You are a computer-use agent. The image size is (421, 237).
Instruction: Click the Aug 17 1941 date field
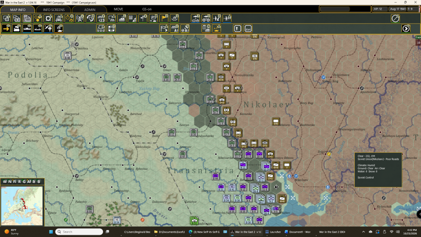coord(398,9)
